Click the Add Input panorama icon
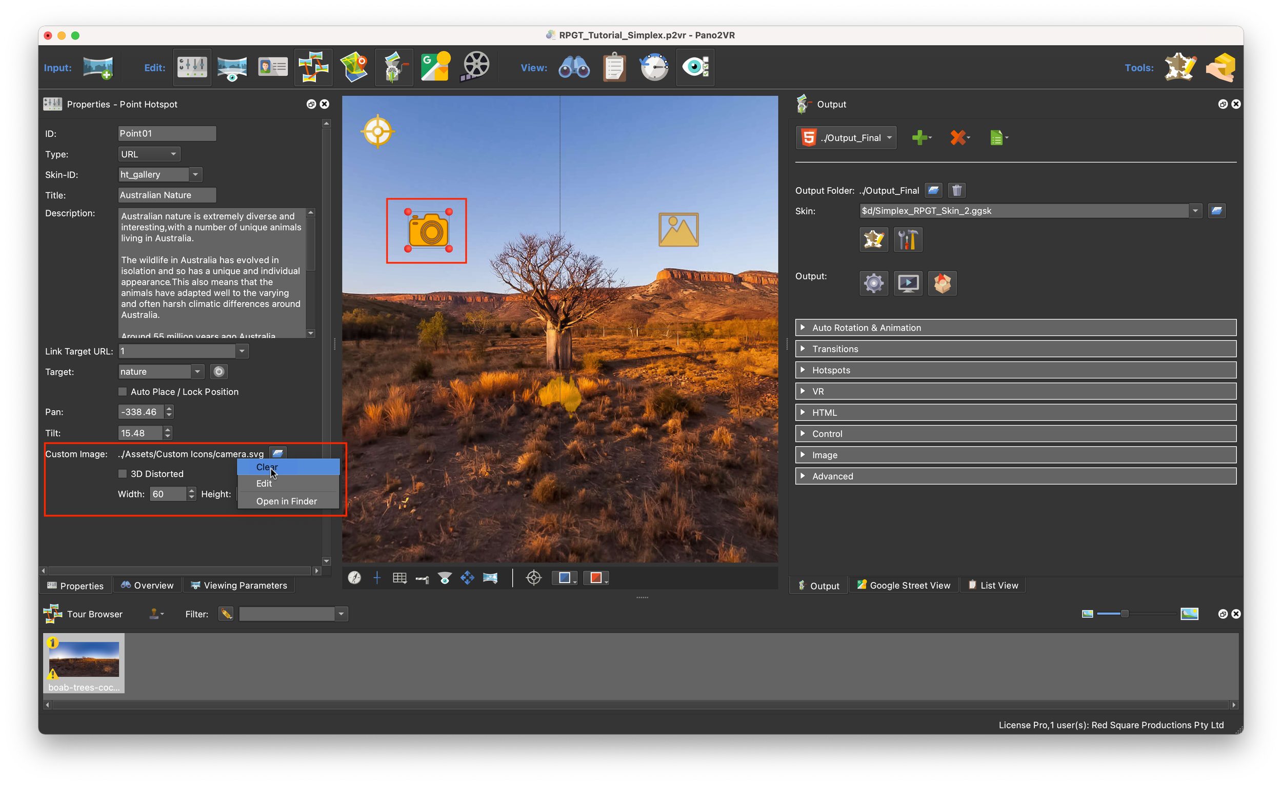The image size is (1282, 785). coord(98,68)
